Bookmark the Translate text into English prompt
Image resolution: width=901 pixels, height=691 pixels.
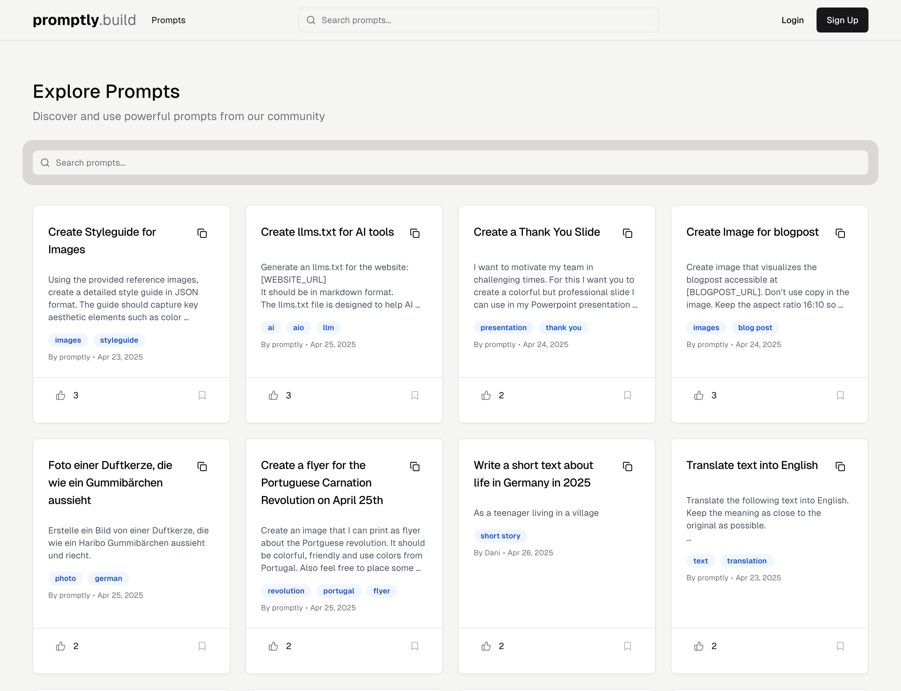[841, 646]
